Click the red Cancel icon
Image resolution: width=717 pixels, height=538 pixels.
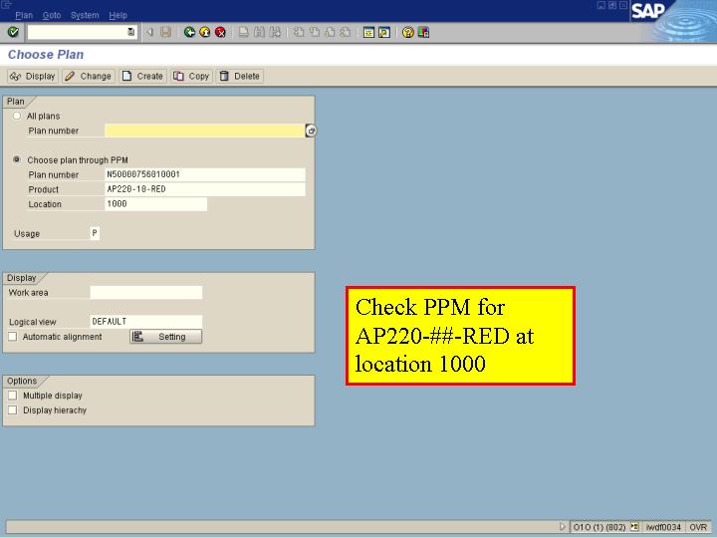220,32
